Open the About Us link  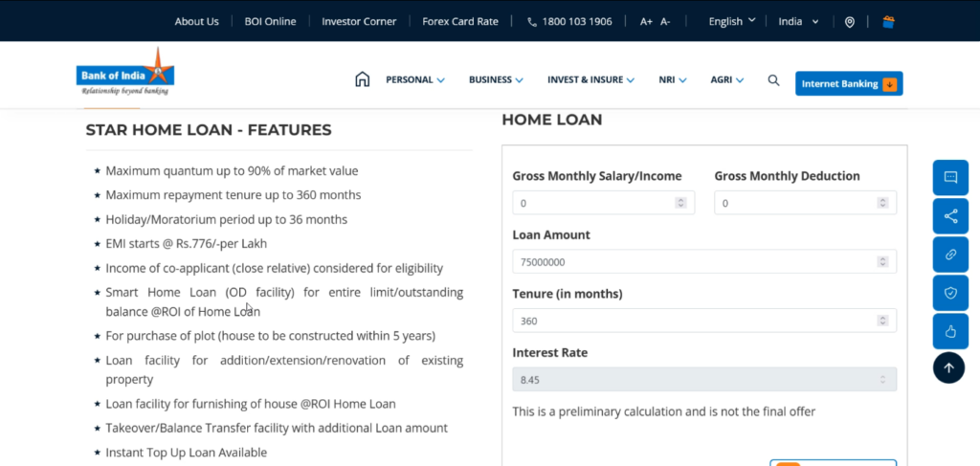pyautogui.click(x=197, y=21)
